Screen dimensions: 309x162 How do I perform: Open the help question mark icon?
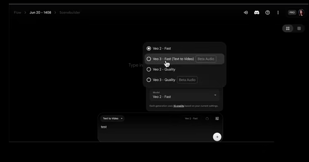point(267,12)
